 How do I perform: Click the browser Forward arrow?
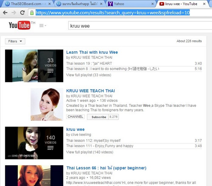click(x=14, y=13)
